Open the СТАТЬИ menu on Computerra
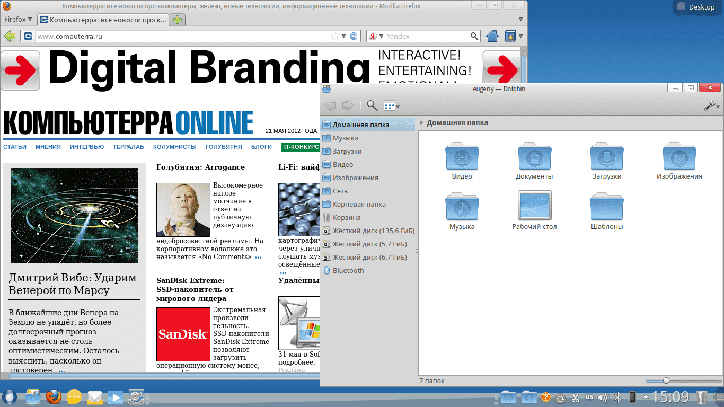 [x=15, y=147]
